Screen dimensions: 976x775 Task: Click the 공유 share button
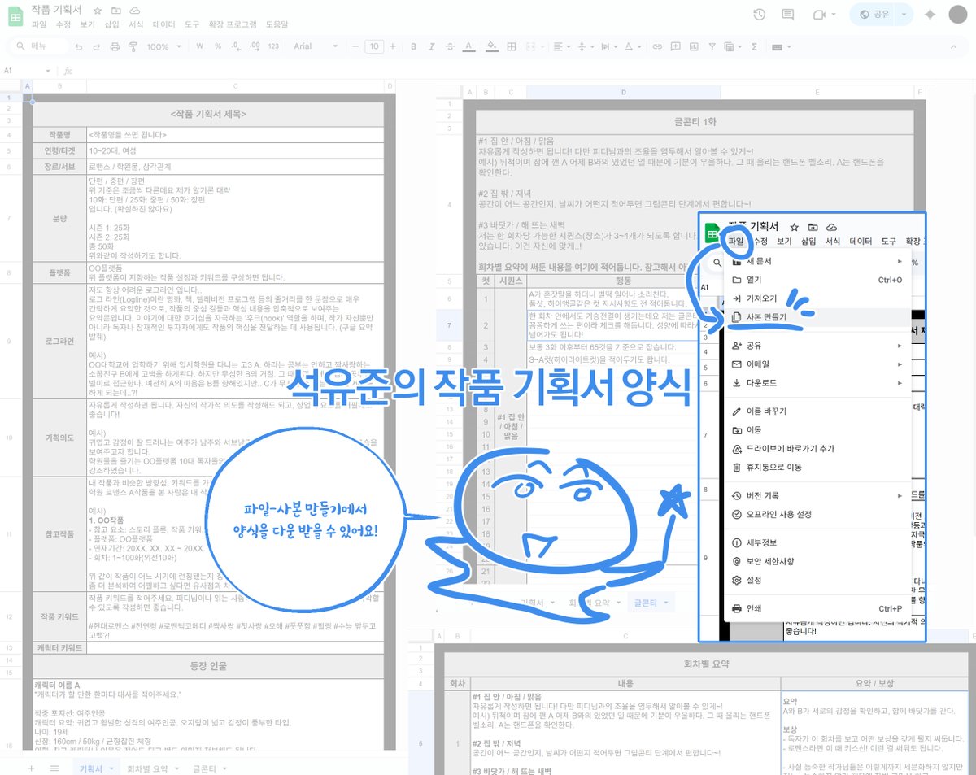click(x=874, y=15)
